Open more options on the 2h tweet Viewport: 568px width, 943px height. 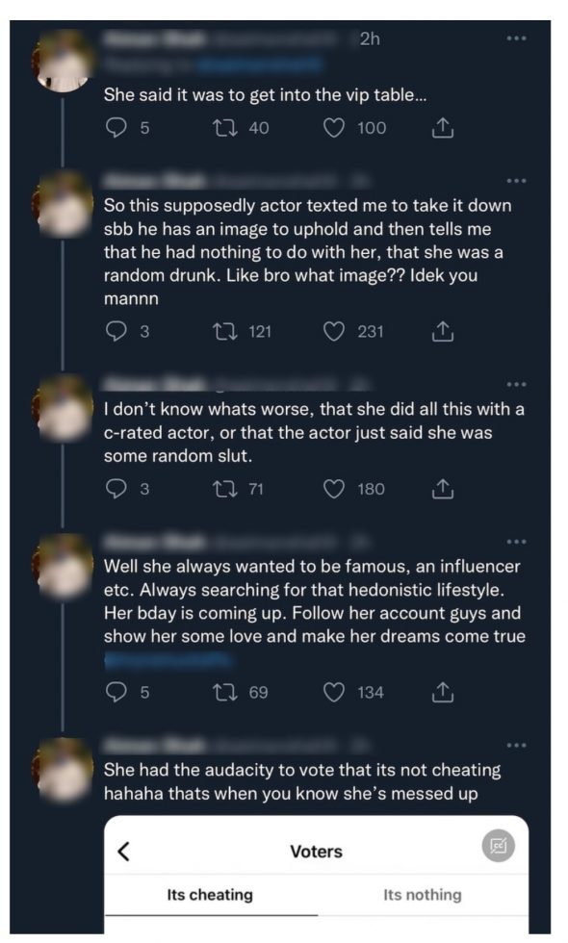(x=516, y=38)
